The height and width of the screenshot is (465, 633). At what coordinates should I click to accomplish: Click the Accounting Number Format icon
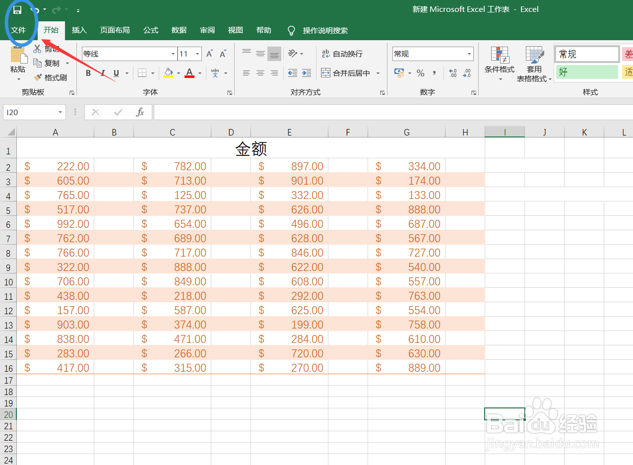pos(399,73)
